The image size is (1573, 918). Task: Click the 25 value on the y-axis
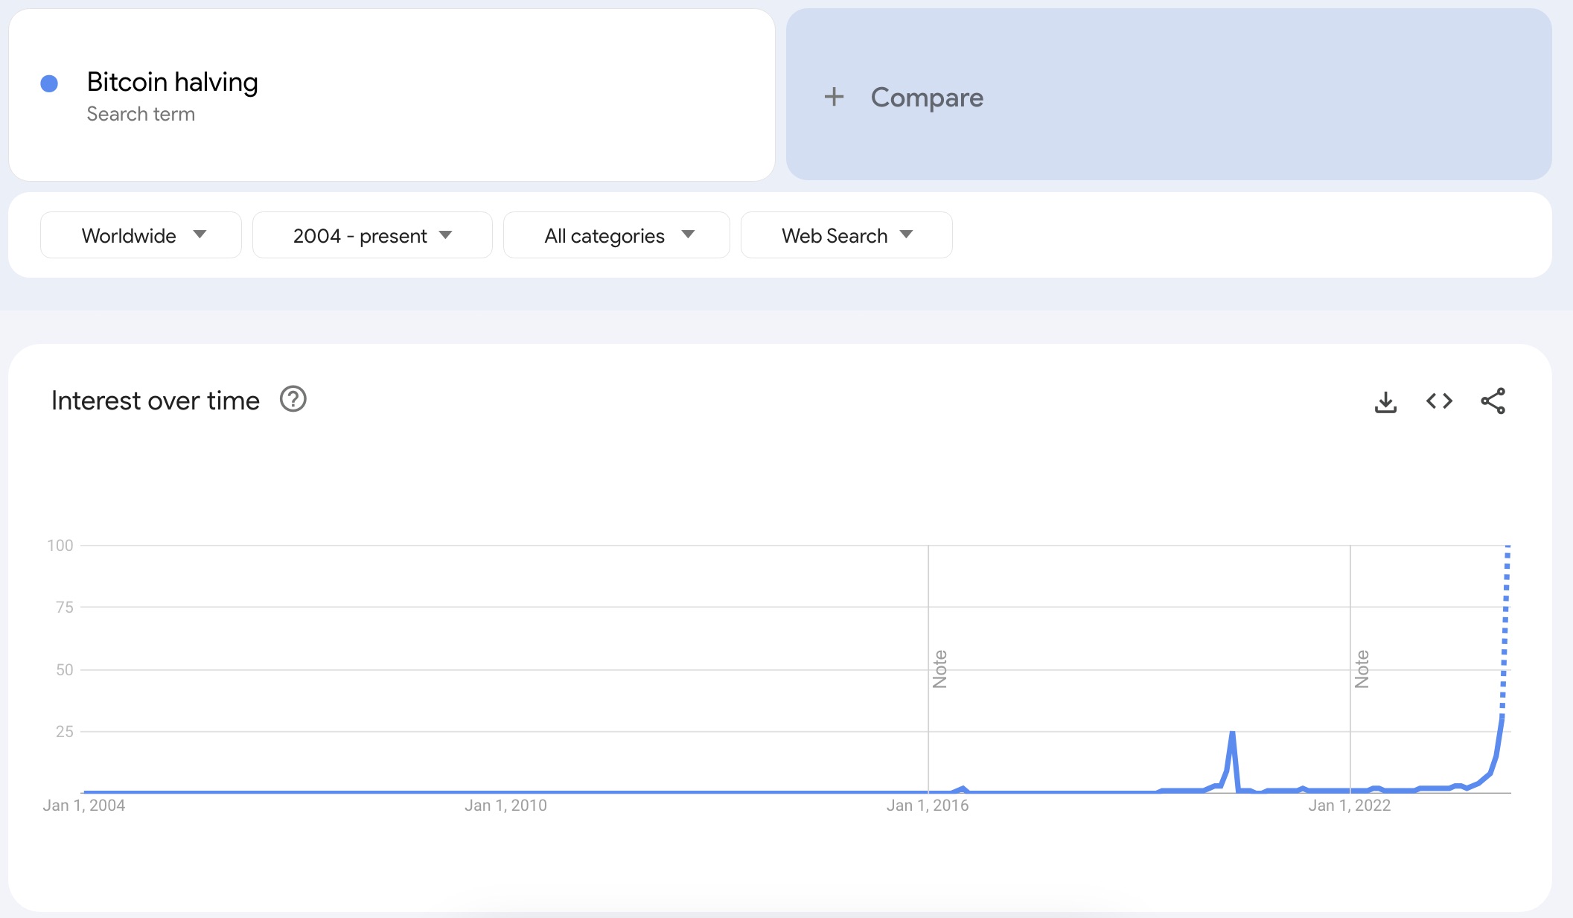point(65,732)
